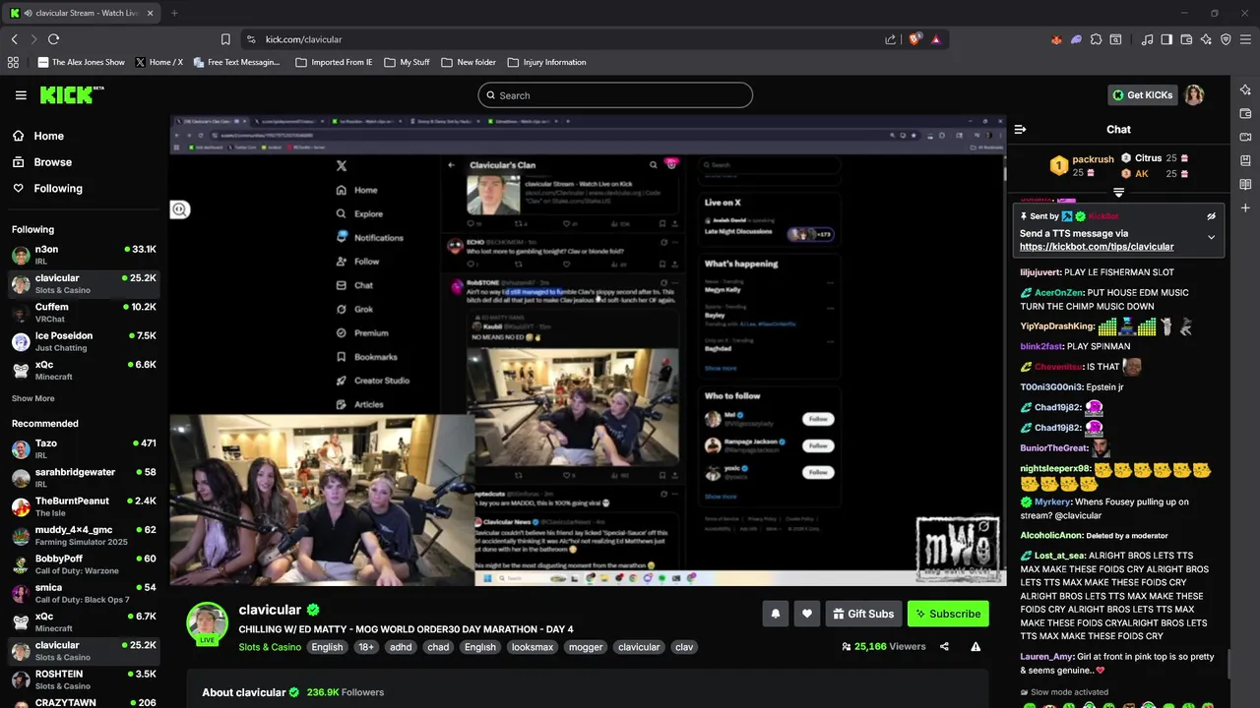Open the kickbot.com tips link
Image resolution: width=1260 pixels, height=708 pixels.
(1097, 247)
